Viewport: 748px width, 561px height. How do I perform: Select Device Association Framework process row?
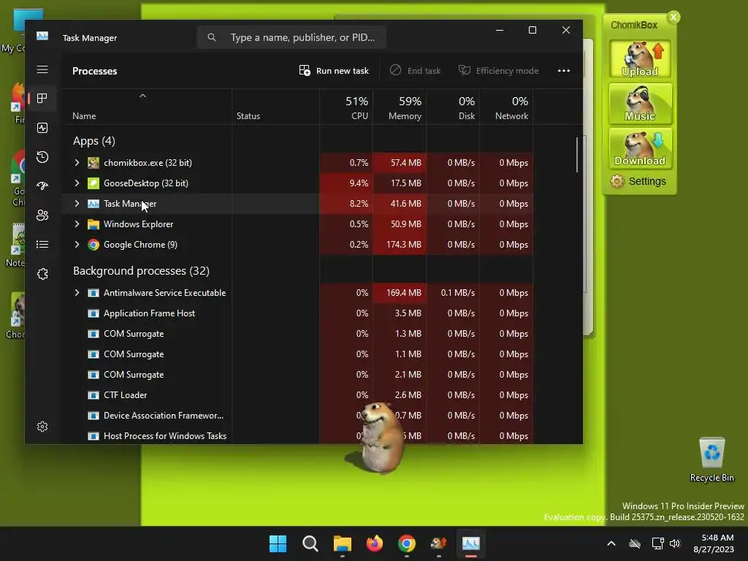pos(297,416)
